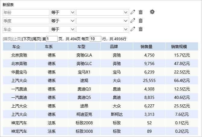Image resolution: width=202 pixels, height=137 pixels.
Task: Open 等于 operator dropdown for 季度
Action: [x=63, y=21]
